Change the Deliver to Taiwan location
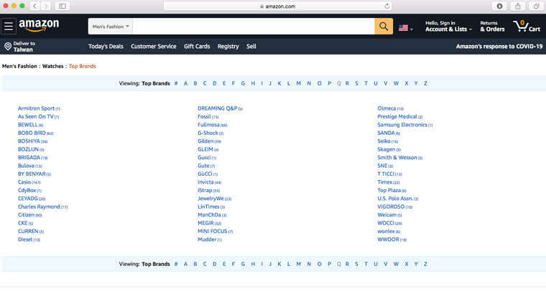546x299 pixels. [20, 47]
